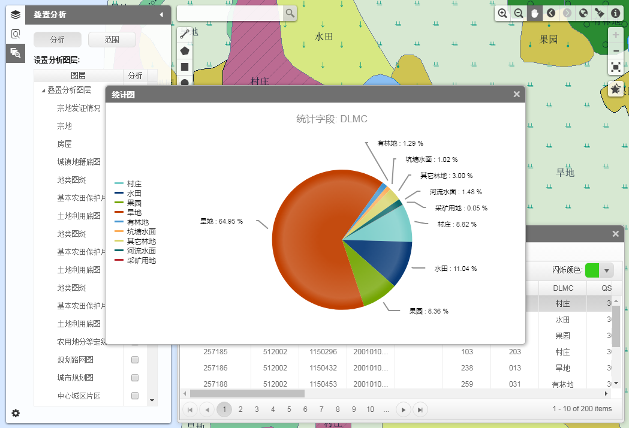629x428 pixels.
Task: Select 宗地发证情况 layer row
Action: (x=79, y=108)
